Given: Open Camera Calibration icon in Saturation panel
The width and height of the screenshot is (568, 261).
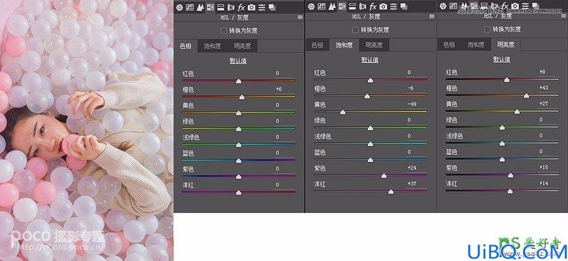Looking at the screenshot, I should [x=383, y=6].
